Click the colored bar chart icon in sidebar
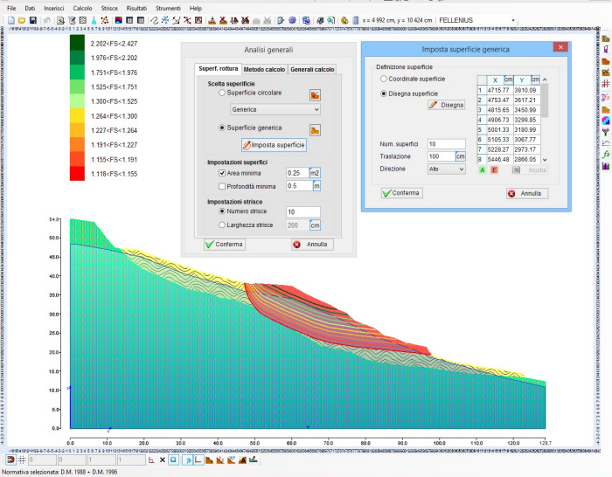The width and height of the screenshot is (612, 477). pos(606,166)
